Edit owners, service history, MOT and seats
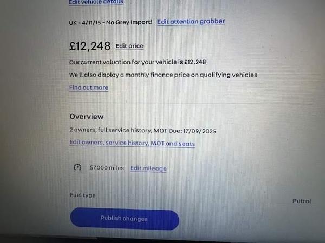 [x=132, y=143]
